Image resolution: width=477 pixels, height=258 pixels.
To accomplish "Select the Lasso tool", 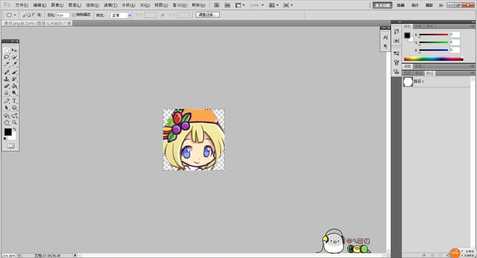I will [x=7, y=57].
